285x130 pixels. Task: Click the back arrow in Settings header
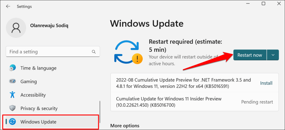(x=8, y=6)
